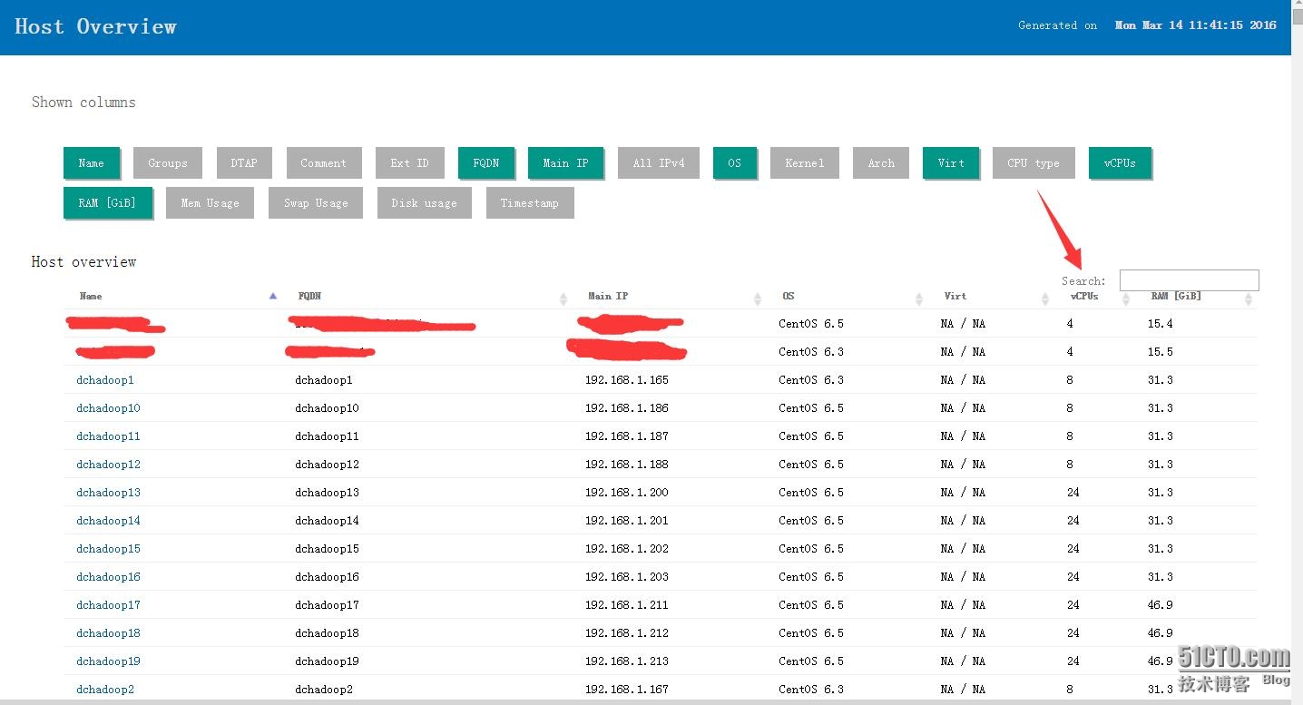Click RAM value 15.4 in first row

click(1160, 323)
